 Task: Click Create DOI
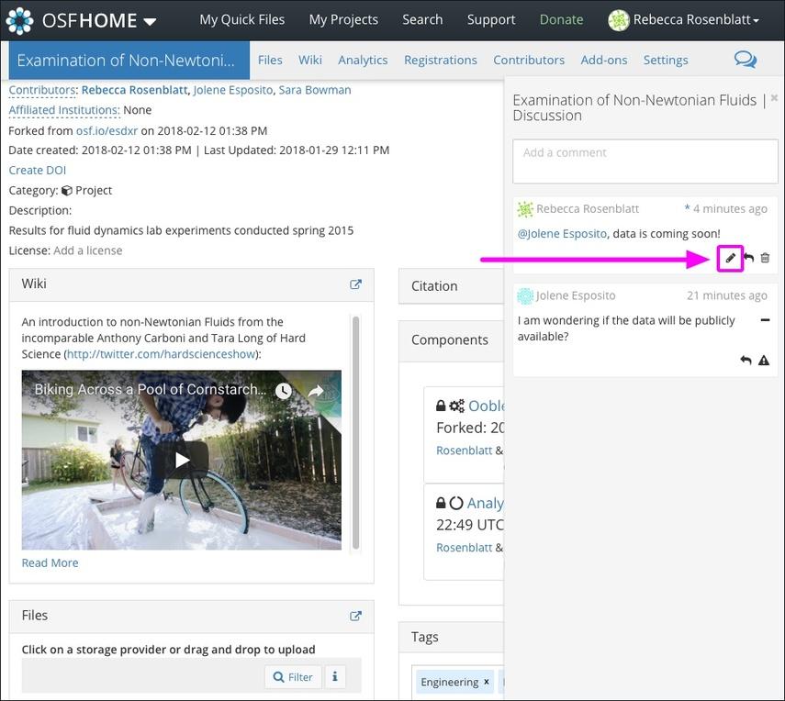click(x=37, y=171)
